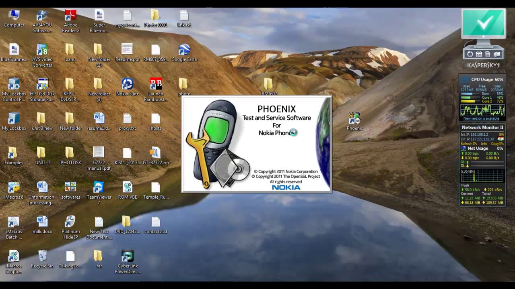Open the rar folder

(99, 260)
